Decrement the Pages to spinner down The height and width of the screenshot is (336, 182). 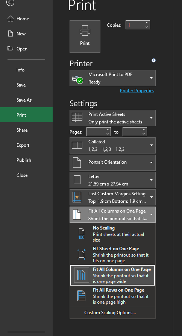(x=144, y=134)
